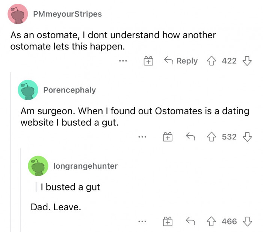Give award to longrangehunter's comment
The image size is (263, 232).
click(167, 222)
